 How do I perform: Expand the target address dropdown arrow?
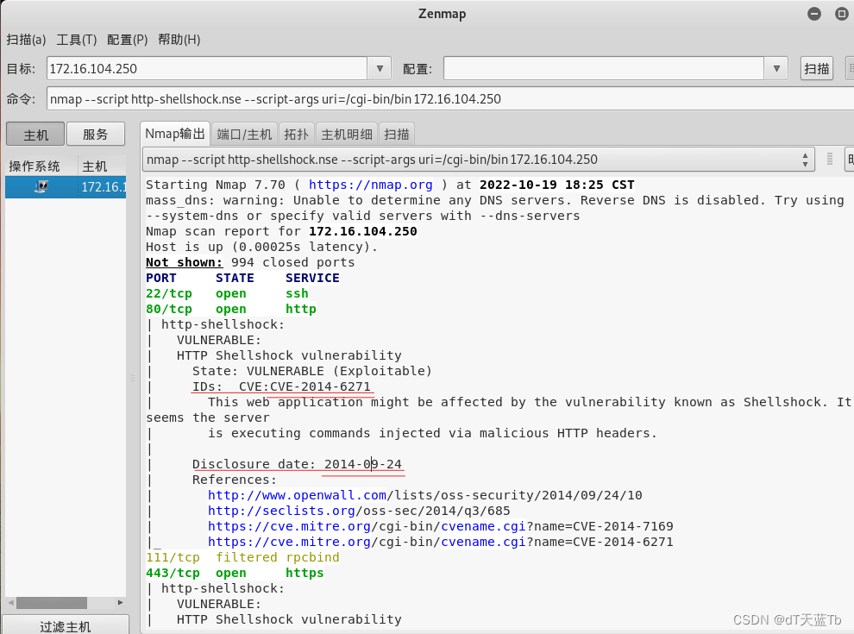click(x=380, y=69)
